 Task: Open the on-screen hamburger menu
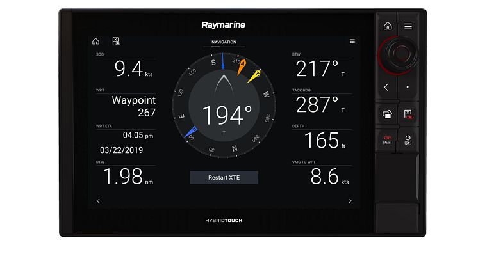click(x=352, y=41)
